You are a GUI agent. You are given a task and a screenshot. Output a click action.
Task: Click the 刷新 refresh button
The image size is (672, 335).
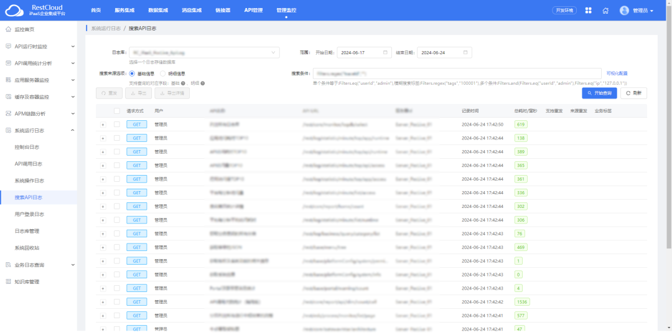point(633,93)
